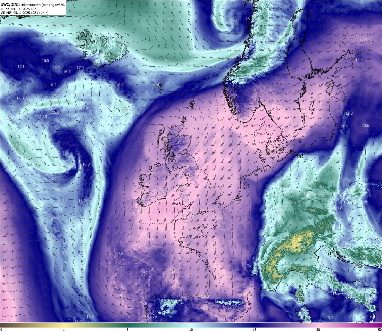Click the 25.8 value label
The height and width of the screenshot is (332, 382).
click(x=363, y=39)
